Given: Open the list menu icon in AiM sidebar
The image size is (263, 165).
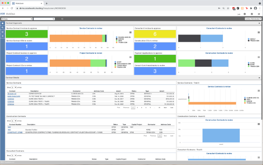Looking at the screenshot, I should (x=3, y=36).
